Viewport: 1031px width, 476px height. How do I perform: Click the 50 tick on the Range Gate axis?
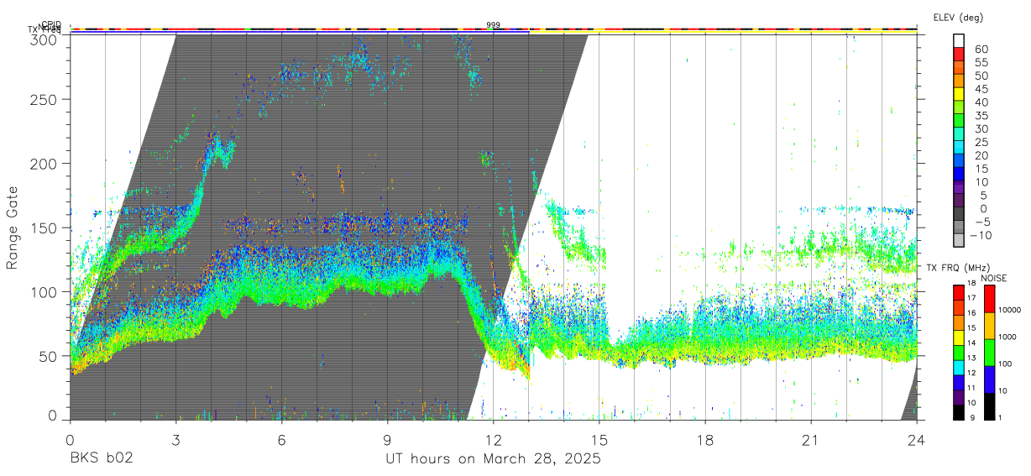click(x=48, y=356)
